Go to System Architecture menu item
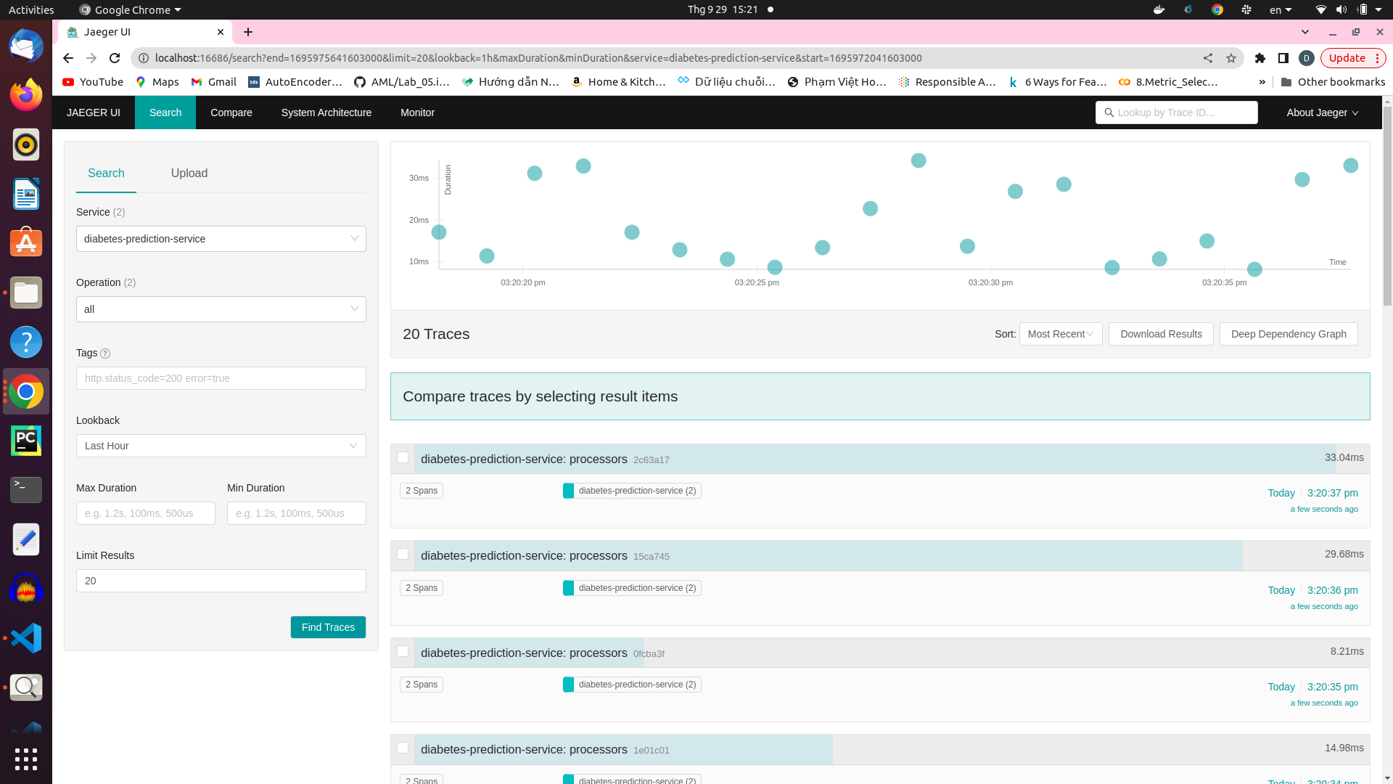Viewport: 1393px width, 784px height. [x=326, y=113]
